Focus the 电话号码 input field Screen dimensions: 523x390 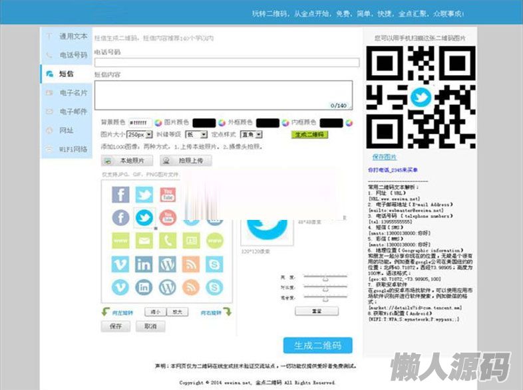(227, 62)
